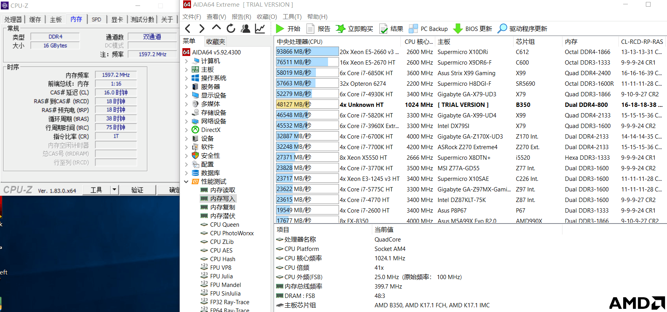Click the CPU-Z 内存频率 value field
Screen dimensions: 667x312
tap(116, 75)
